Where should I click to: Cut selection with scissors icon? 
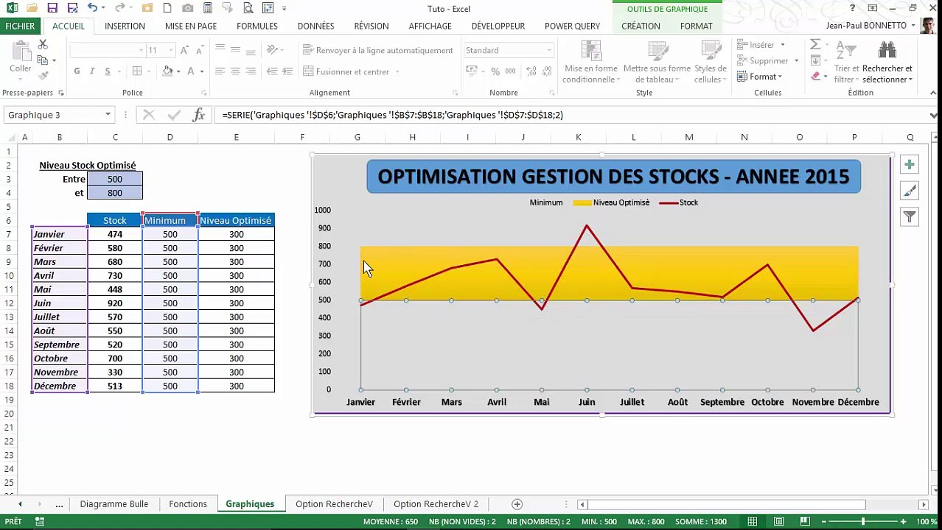pos(43,46)
